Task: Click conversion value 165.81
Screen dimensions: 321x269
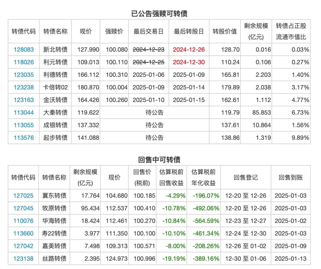Action: (230, 75)
